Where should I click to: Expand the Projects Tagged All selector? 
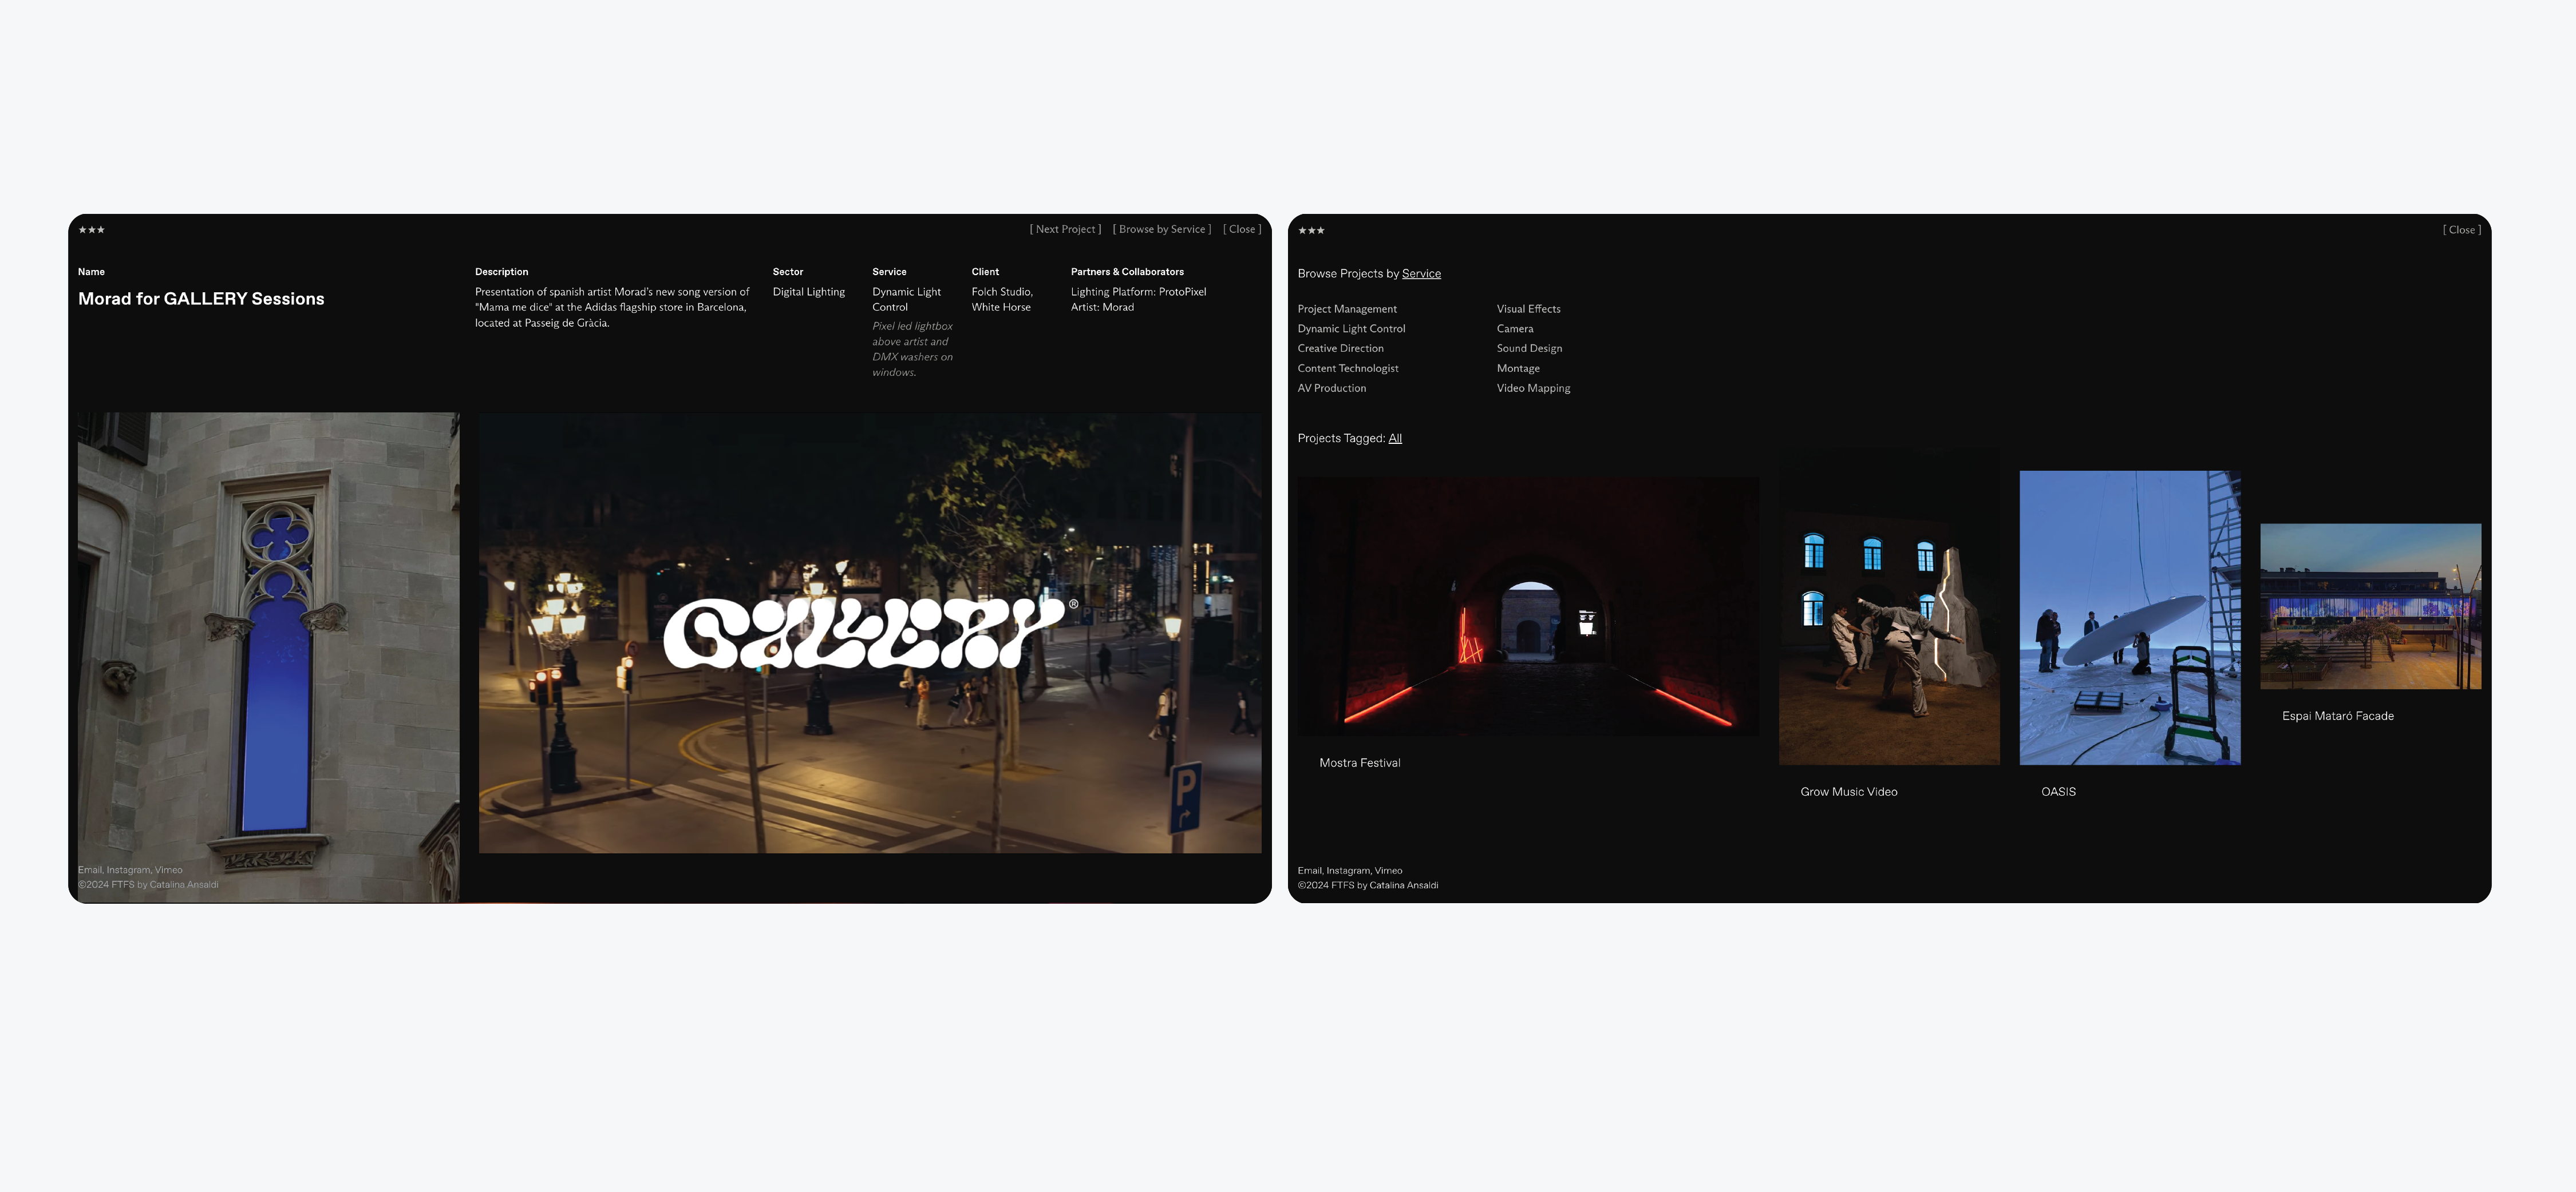(1394, 439)
